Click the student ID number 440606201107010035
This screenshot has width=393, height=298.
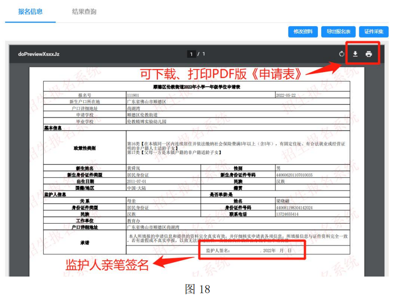[x=294, y=175]
